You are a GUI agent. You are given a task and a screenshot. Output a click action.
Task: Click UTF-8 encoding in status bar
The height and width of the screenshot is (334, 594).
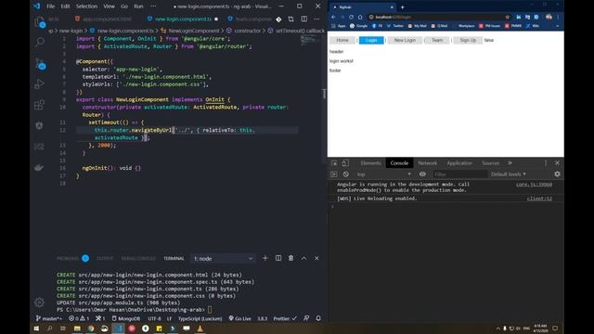(x=154, y=318)
